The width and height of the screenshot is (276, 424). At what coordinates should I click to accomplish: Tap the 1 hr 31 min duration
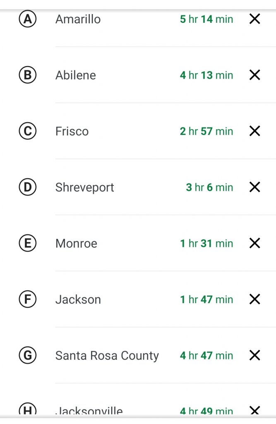tap(206, 243)
